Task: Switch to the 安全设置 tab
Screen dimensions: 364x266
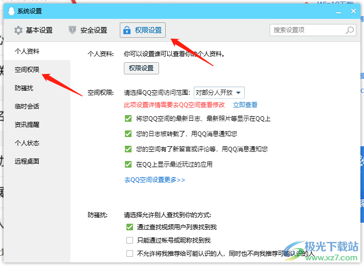Action: 88,30
